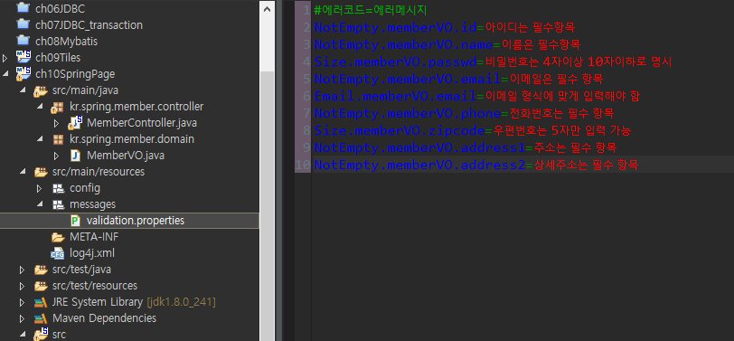Click the line 1 comment #에러코드=에러메시지
Viewport: 734px width, 341px height.
pyautogui.click(x=371, y=10)
